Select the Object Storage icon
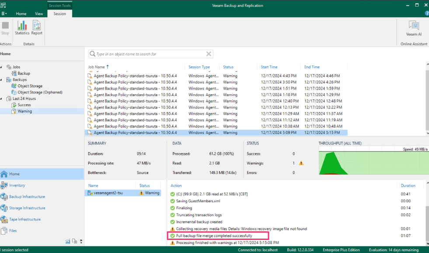The image size is (429, 253). [x=14, y=85]
